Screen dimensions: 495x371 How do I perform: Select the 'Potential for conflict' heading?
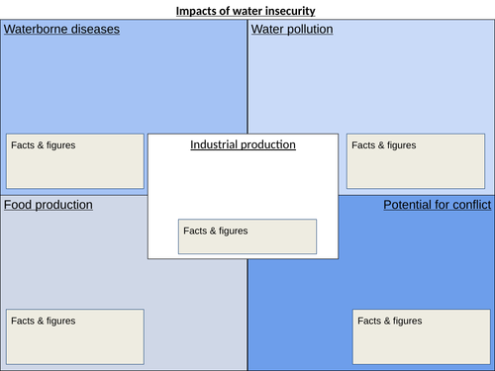coord(438,205)
